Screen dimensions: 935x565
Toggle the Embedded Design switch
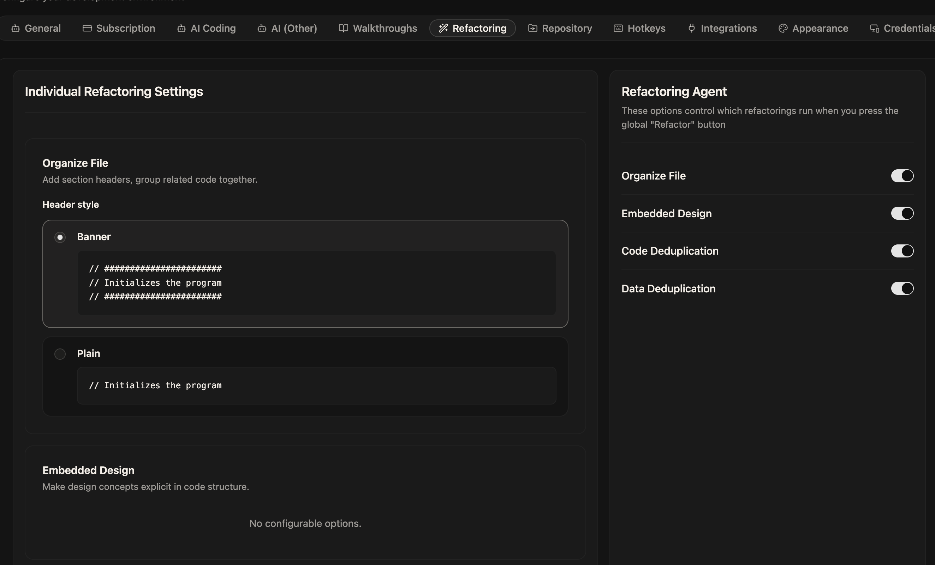pos(902,213)
